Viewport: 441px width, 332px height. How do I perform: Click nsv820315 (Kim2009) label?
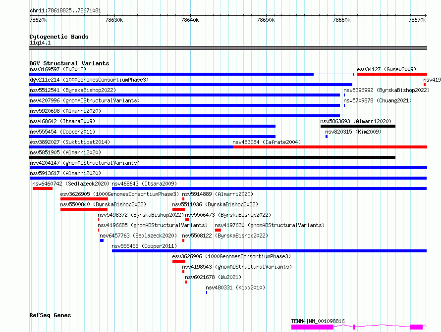pyautogui.click(x=353, y=132)
